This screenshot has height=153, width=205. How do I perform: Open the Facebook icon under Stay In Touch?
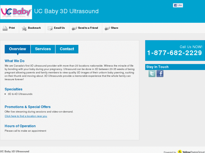click(x=160, y=74)
